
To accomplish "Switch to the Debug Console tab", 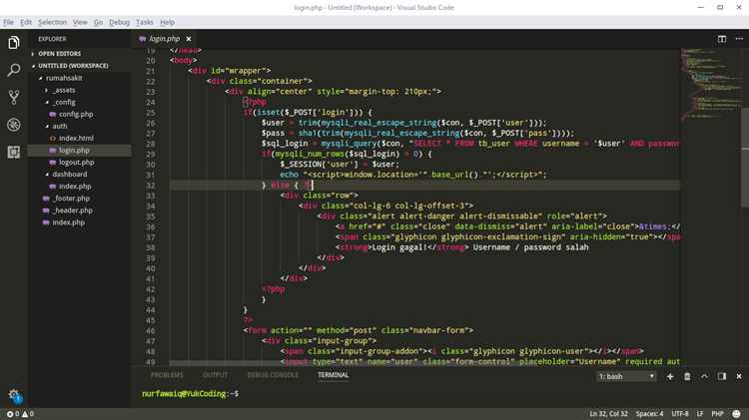I will click(x=273, y=375).
